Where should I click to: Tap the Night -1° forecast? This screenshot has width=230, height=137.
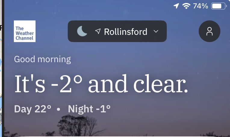click(x=89, y=109)
